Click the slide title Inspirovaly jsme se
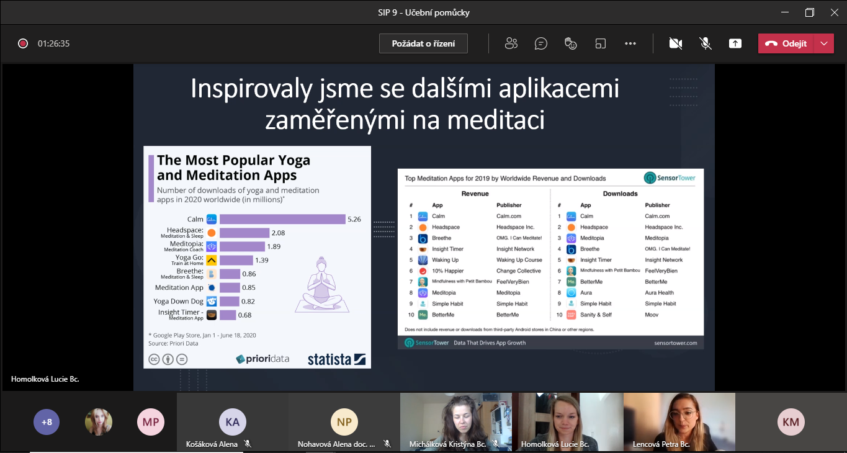The height and width of the screenshot is (453, 847). (x=405, y=104)
